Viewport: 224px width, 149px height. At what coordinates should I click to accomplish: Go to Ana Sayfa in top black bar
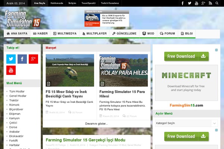point(40,3)
